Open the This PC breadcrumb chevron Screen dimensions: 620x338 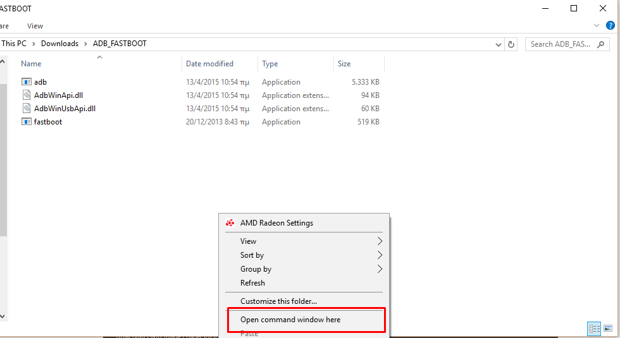pos(34,44)
